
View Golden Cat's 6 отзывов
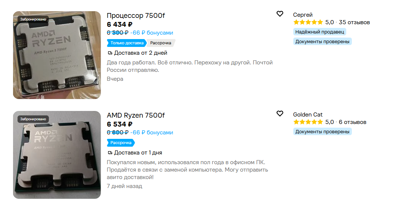pos(353,122)
